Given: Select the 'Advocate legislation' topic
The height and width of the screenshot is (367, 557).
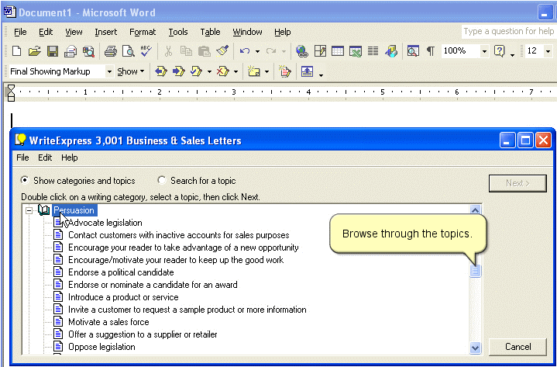Looking at the screenshot, I should click(x=105, y=223).
